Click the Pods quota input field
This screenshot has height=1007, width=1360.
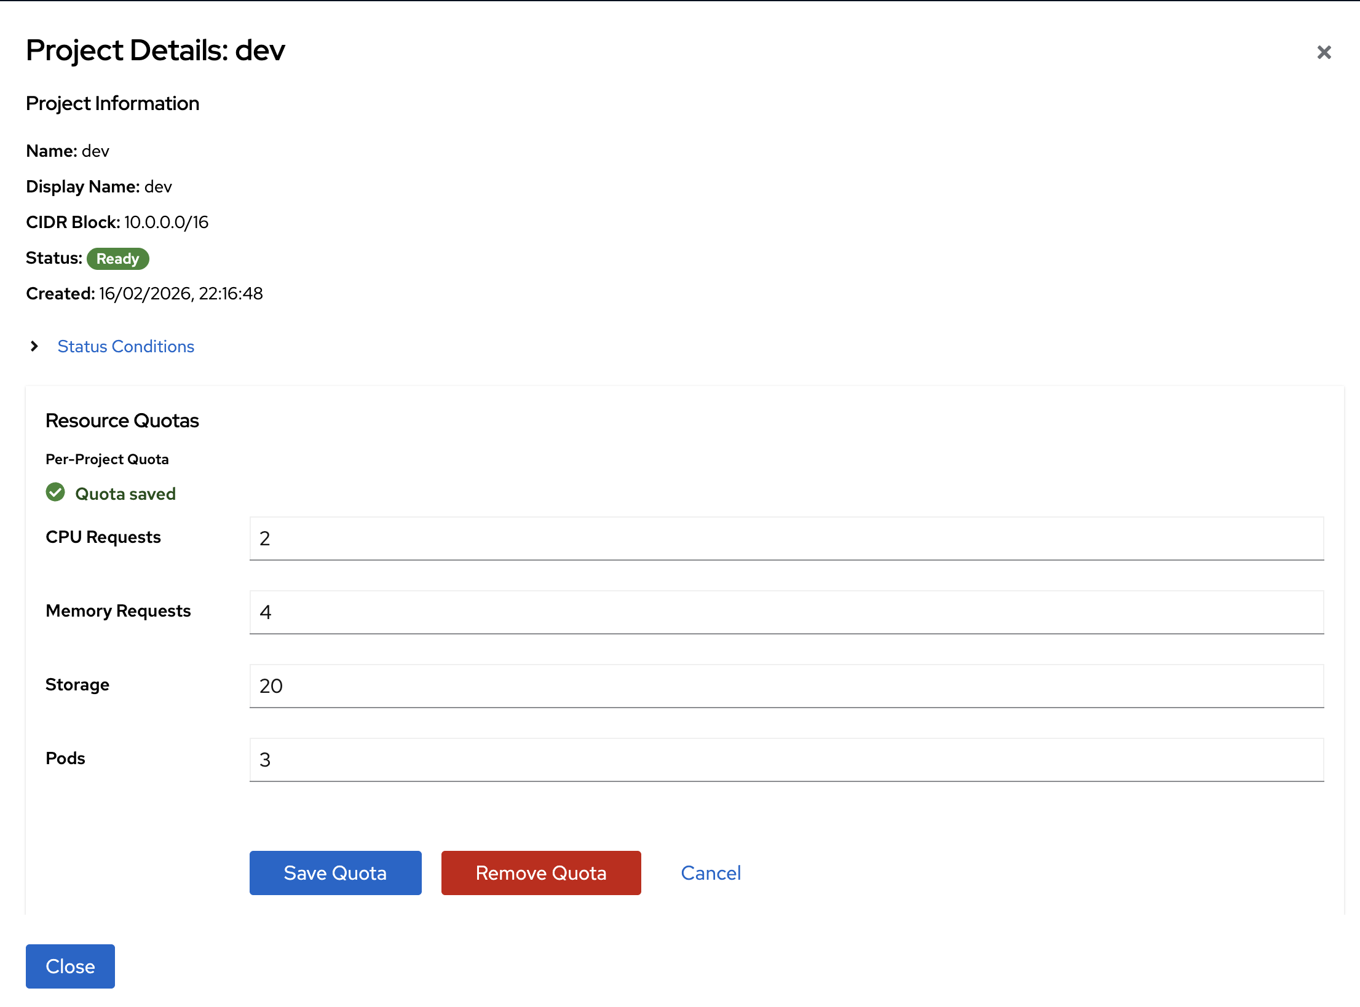(786, 759)
